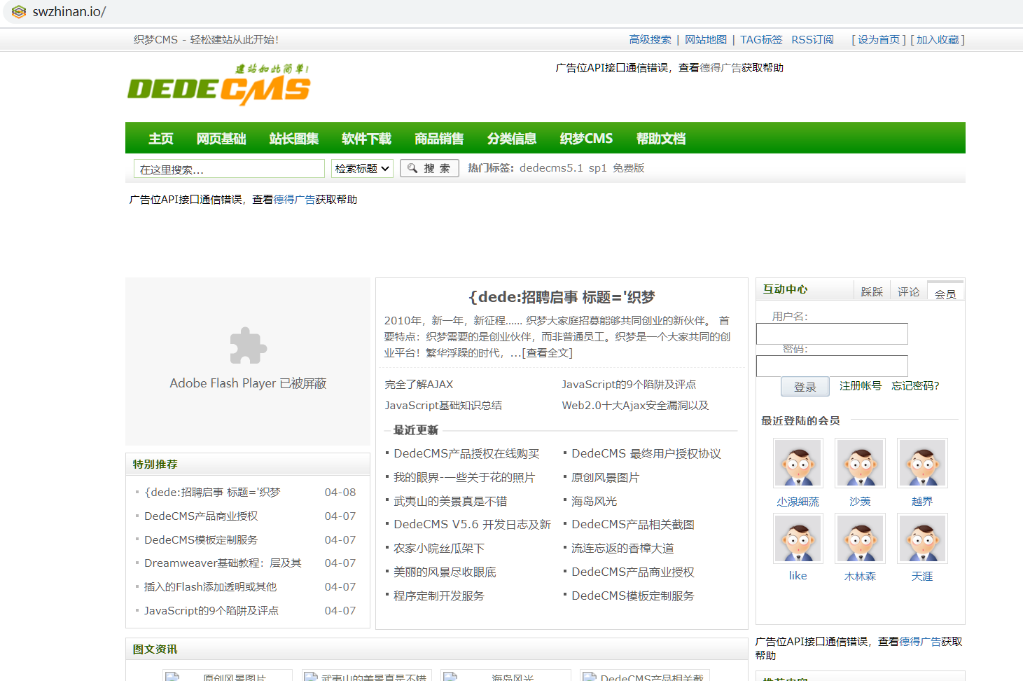The width and height of the screenshot is (1023, 681).
Task: Click the DedeCMS logo
Action: pyautogui.click(x=218, y=85)
